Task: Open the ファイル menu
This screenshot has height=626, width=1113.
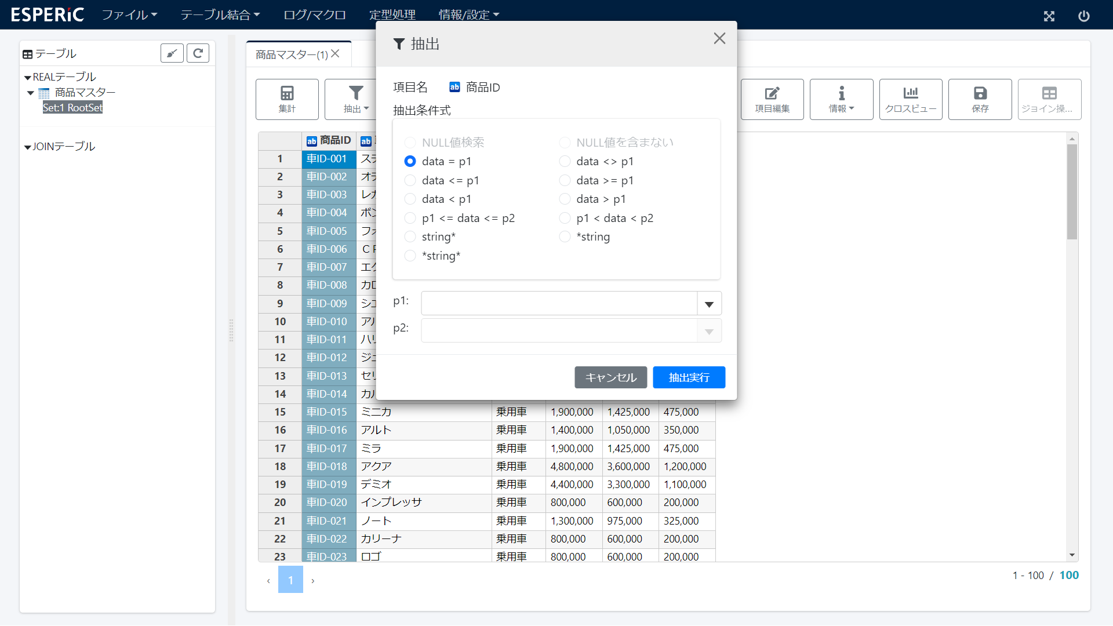Action: coord(129,14)
